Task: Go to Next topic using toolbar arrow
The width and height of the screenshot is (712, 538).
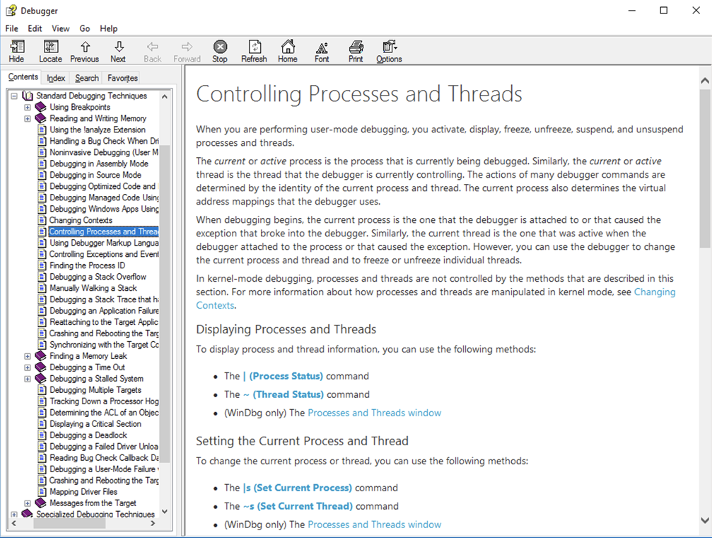Action: point(118,51)
